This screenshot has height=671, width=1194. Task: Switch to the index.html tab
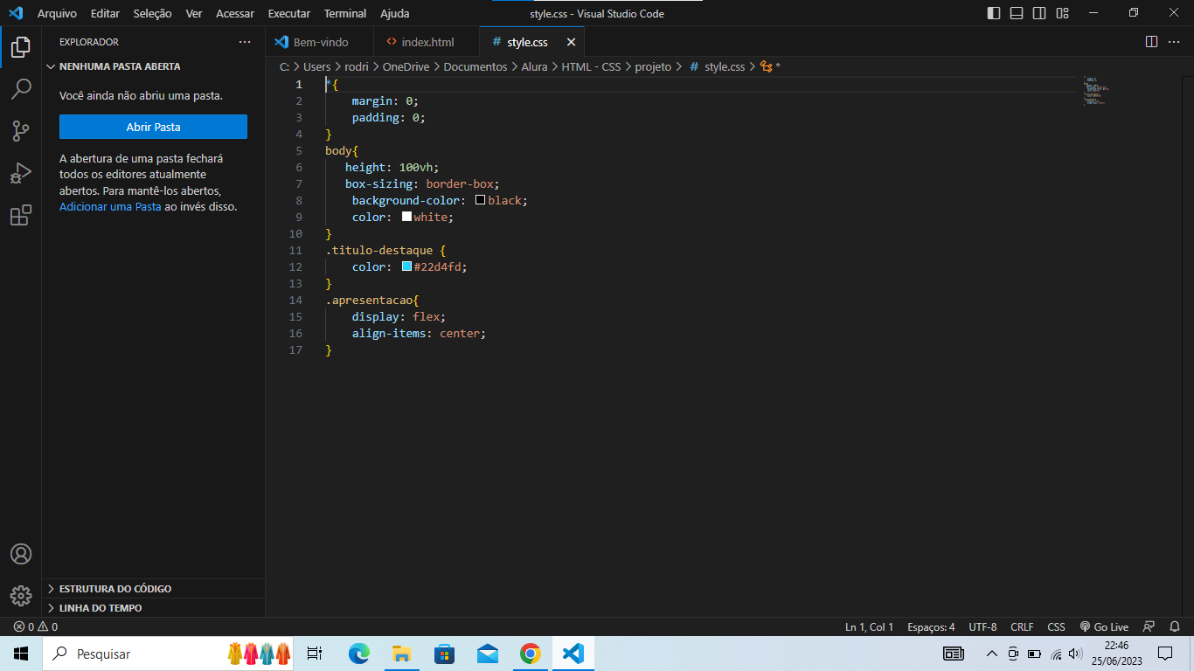[x=427, y=42]
